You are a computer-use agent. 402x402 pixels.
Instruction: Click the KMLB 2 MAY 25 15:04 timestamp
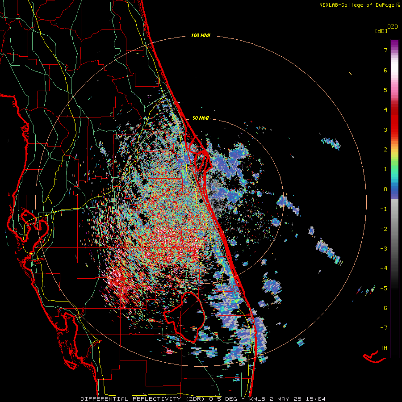[x=287, y=399]
